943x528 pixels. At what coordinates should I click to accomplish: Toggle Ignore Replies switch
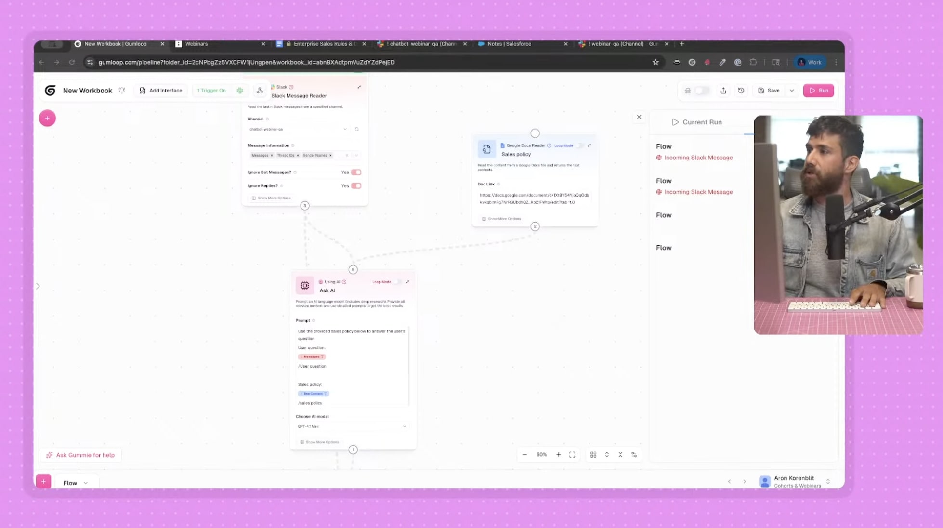356,185
